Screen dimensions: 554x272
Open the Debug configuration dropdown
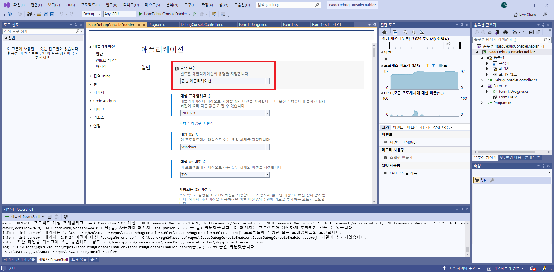click(x=92, y=14)
